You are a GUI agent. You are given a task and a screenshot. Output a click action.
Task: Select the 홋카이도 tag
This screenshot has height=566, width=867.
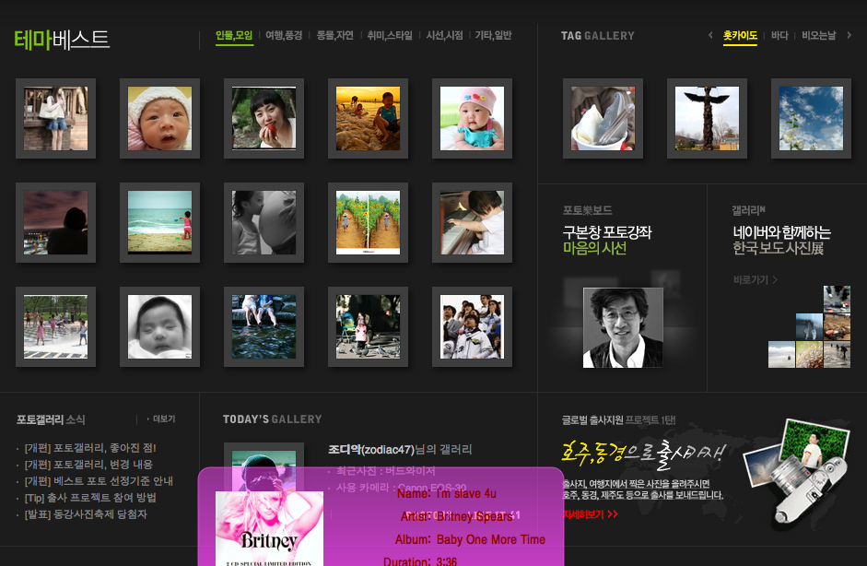click(x=740, y=35)
